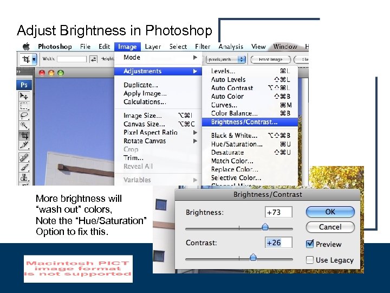Image resolution: width=390 pixels, height=293 pixels.
Task: Click OK in Brightness/Contrast dialog
Action: point(330,212)
